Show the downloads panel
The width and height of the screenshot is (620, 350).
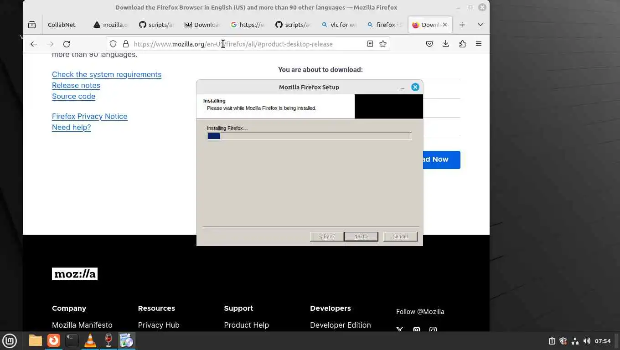pyautogui.click(x=446, y=44)
